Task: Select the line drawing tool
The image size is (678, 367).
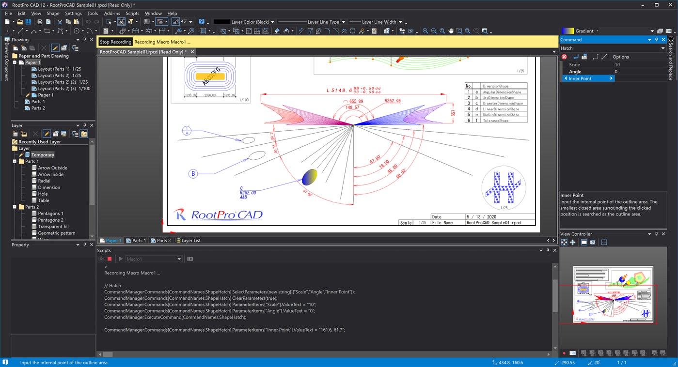Action: click(20, 31)
